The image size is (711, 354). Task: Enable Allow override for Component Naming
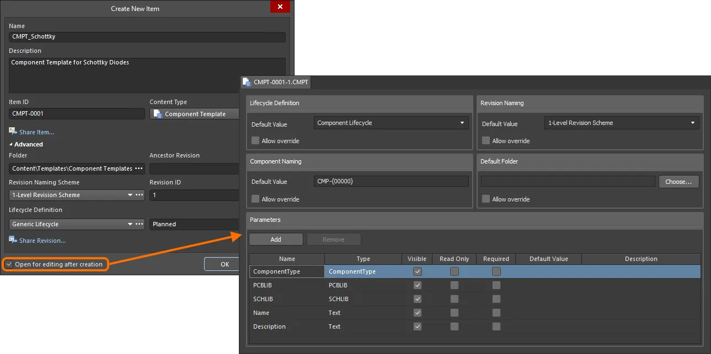point(255,199)
